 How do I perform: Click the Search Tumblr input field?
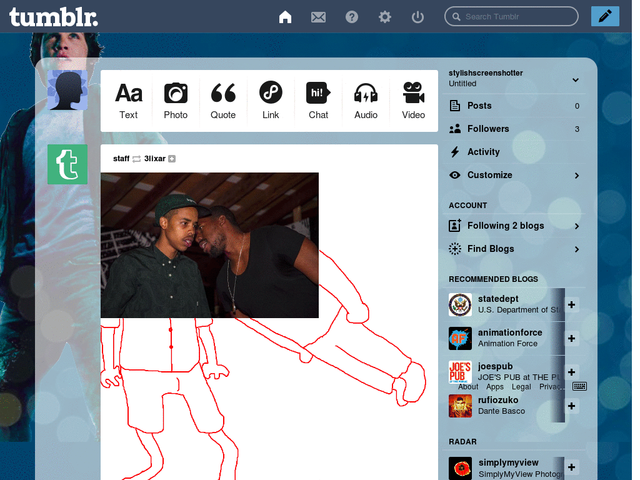click(517, 17)
